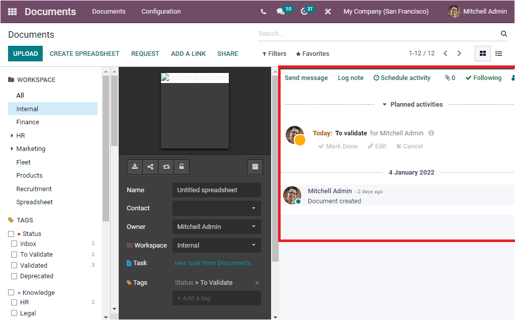
Task: Open the phone call icon
Action: coord(264,12)
